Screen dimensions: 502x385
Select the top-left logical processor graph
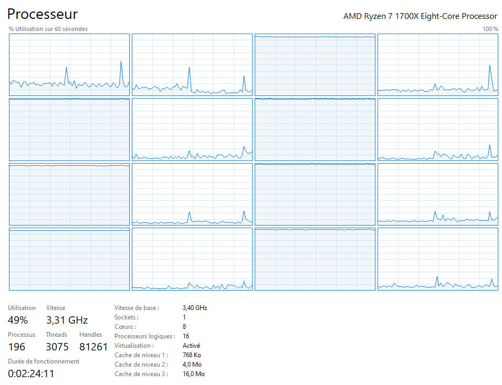(68, 65)
